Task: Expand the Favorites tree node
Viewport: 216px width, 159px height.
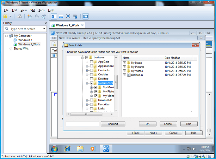Action: (87, 104)
